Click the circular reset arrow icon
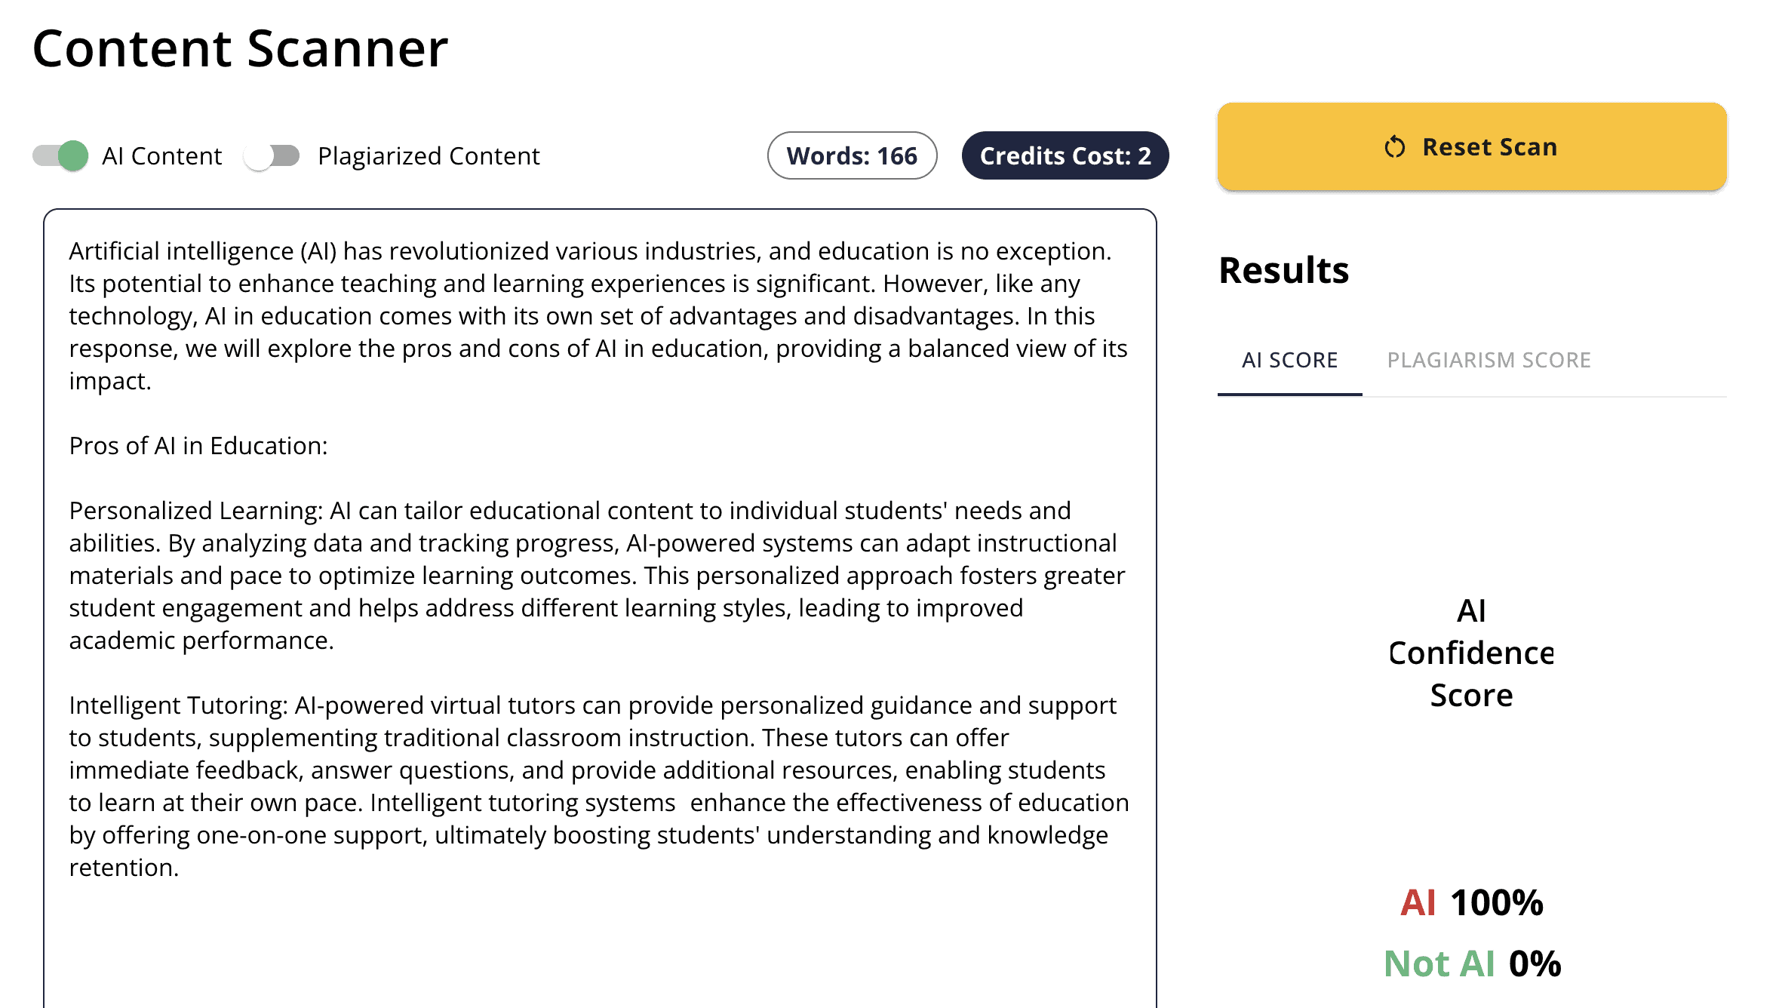The width and height of the screenshot is (1782, 1008). (1394, 147)
